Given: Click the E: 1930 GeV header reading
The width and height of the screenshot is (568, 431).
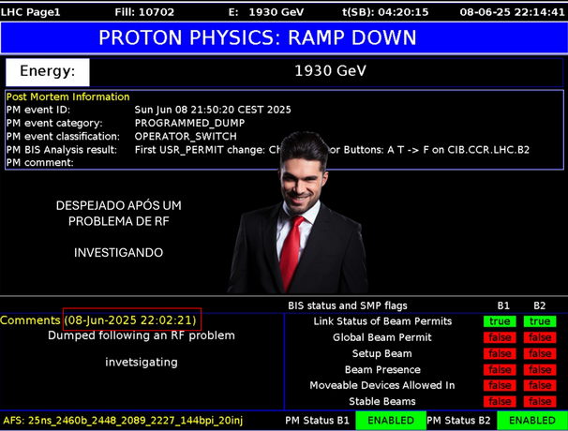Looking at the screenshot, I should click(x=266, y=12).
